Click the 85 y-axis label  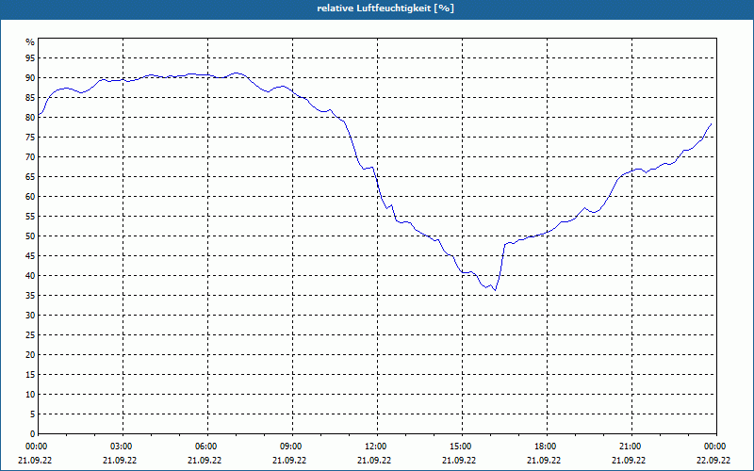click(30, 98)
